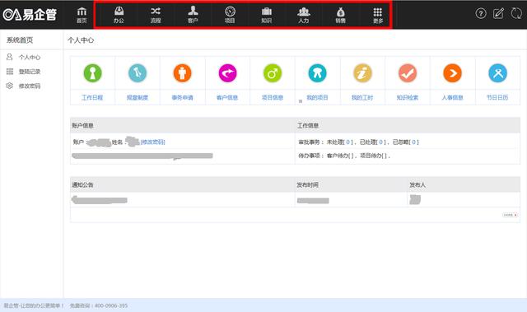This screenshot has width=527, height=312.
Task: Select 个人中心 in the left sidebar
Action: point(30,57)
